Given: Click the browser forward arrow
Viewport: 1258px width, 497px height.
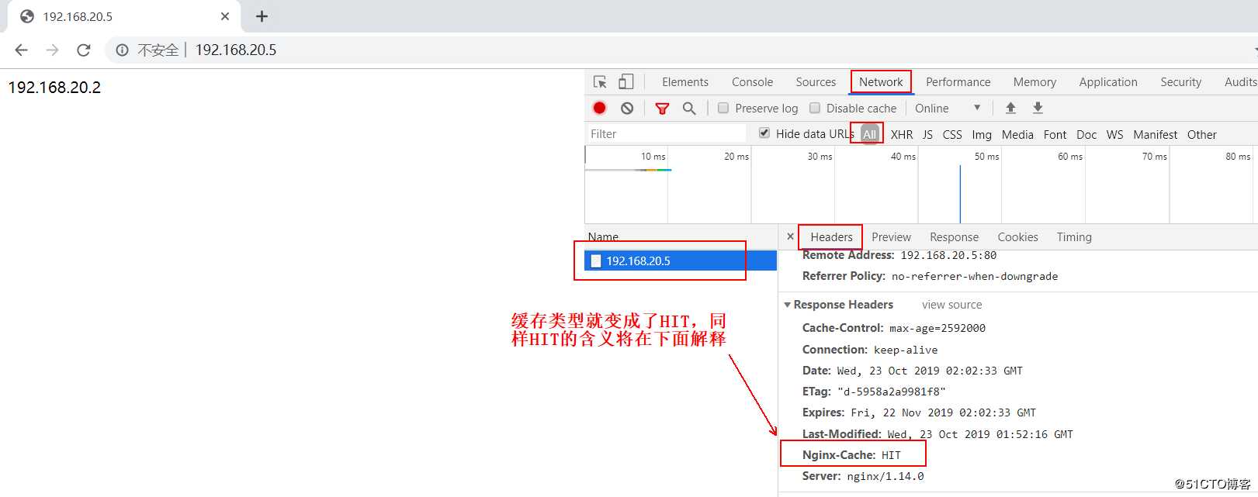Looking at the screenshot, I should point(52,50).
